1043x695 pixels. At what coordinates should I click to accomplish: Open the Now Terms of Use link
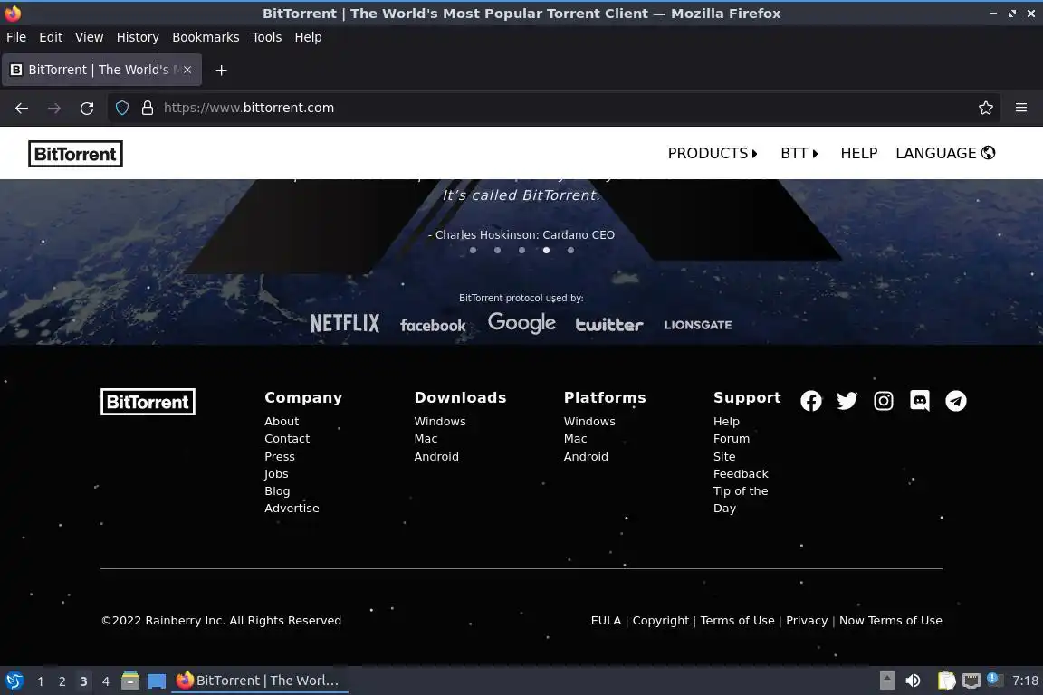pos(891,620)
